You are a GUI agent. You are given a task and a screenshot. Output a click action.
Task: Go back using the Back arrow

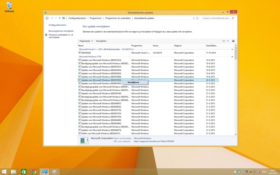point(47,18)
